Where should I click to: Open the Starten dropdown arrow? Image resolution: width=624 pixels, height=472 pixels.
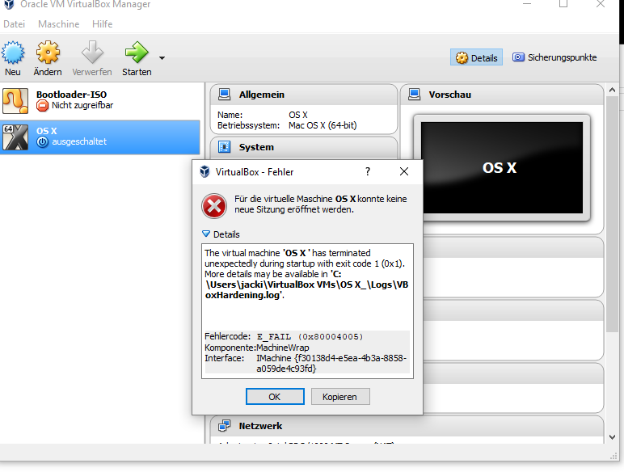(162, 58)
